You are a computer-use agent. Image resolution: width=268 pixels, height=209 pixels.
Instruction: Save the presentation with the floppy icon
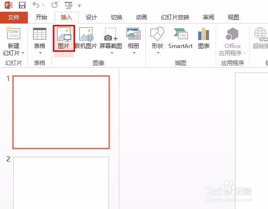pos(22,5)
